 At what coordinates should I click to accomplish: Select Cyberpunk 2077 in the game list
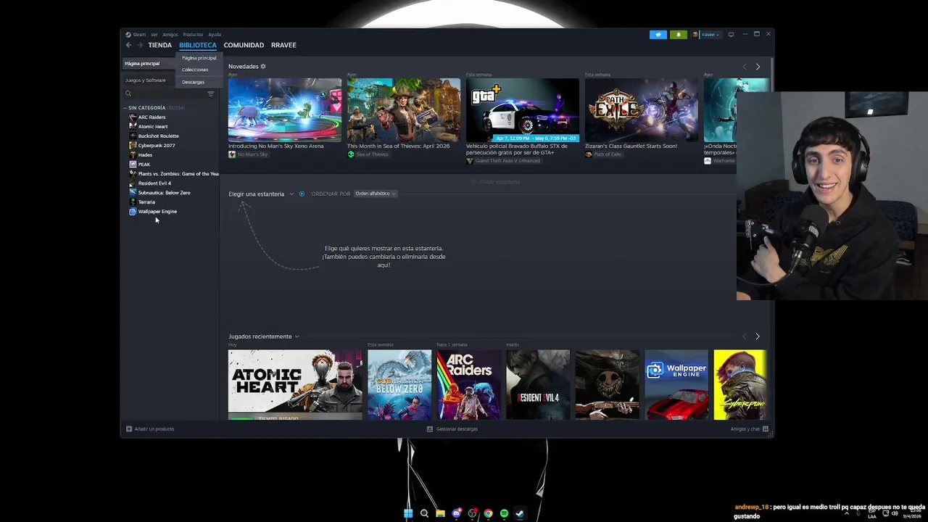point(157,145)
